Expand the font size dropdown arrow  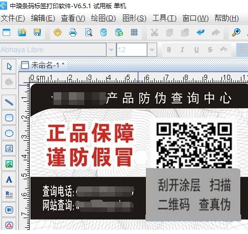coord(152,50)
